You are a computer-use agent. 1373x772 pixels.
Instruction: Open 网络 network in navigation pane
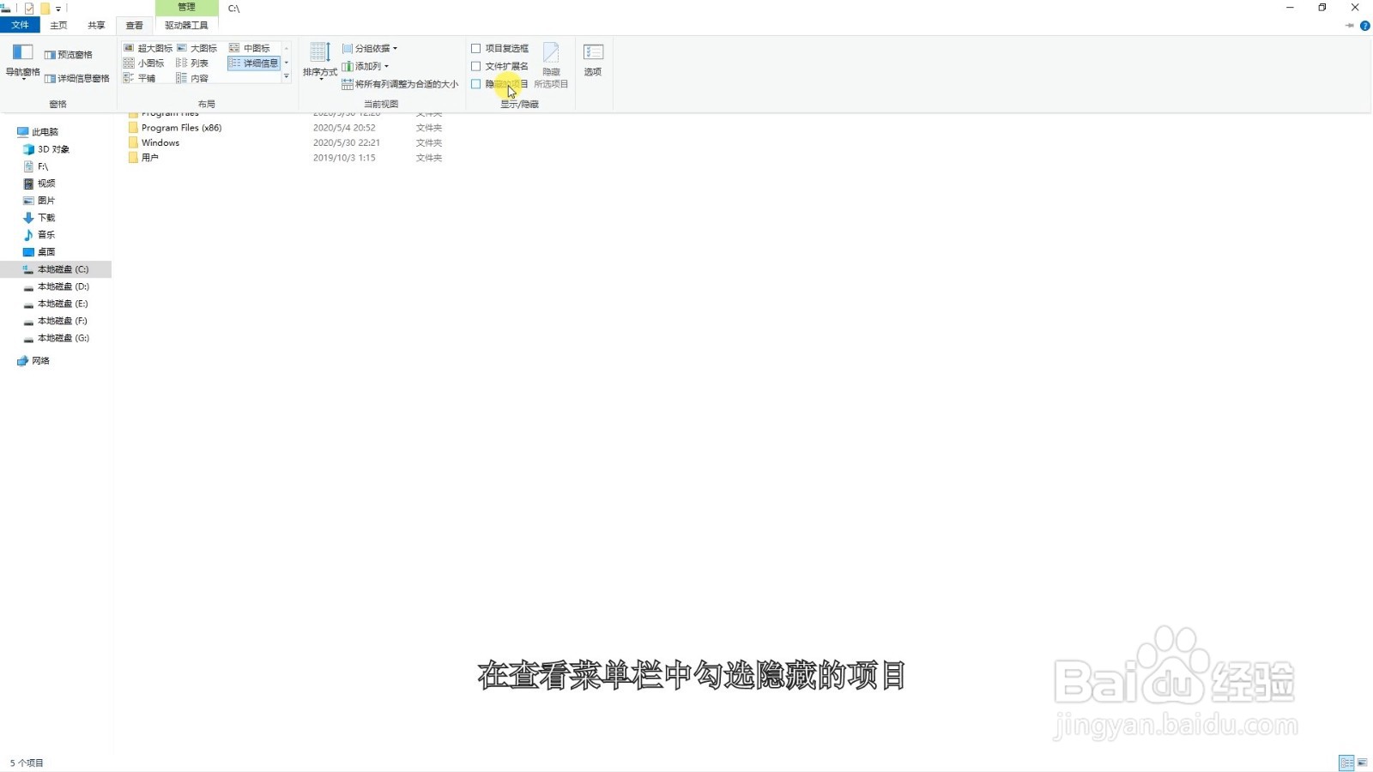pyautogui.click(x=33, y=361)
